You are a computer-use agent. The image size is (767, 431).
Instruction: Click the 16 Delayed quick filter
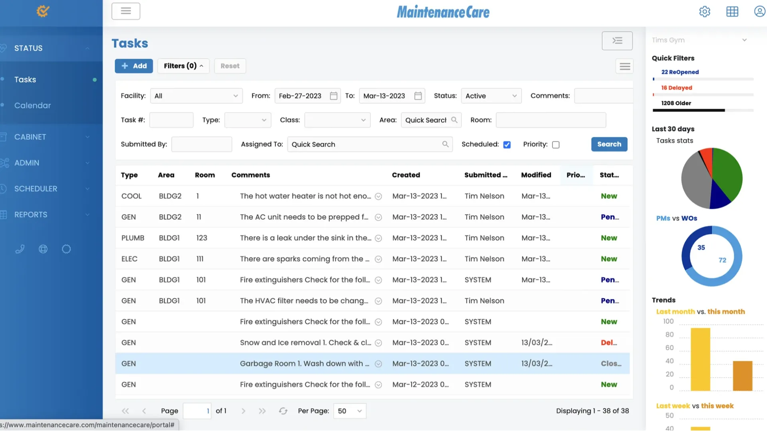676,88
